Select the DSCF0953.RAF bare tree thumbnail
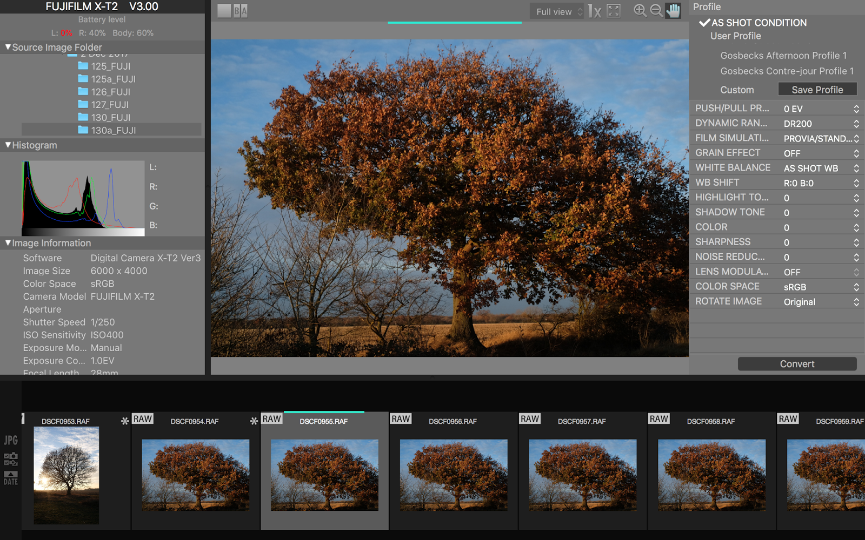This screenshot has height=540, width=865. coord(66,475)
